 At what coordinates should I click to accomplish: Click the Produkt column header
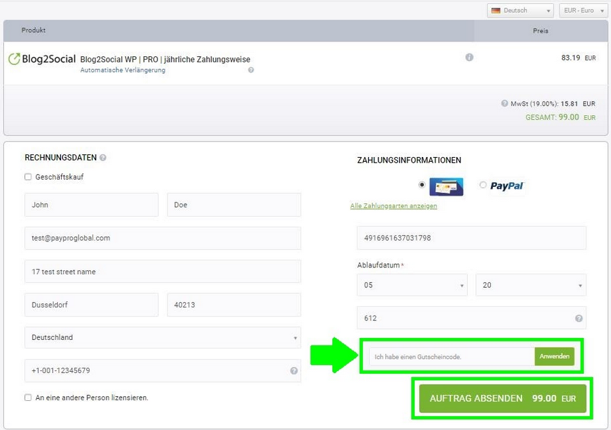[x=33, y=30]
